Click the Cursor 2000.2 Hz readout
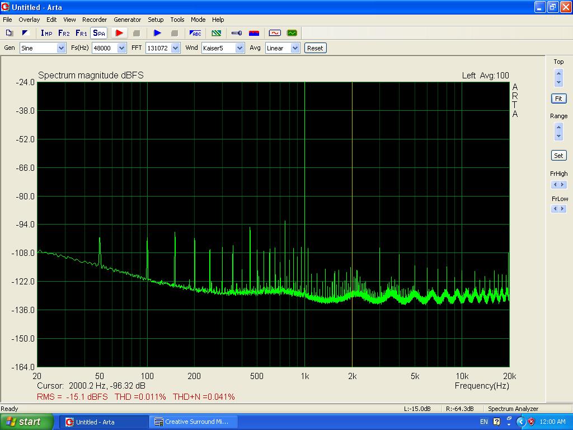 tap(91, 386)
